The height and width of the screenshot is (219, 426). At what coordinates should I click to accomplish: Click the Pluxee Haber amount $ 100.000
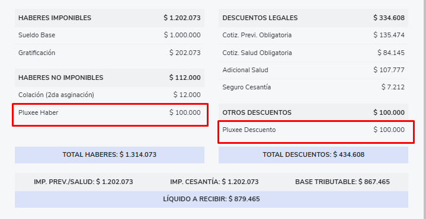(185, 112)
